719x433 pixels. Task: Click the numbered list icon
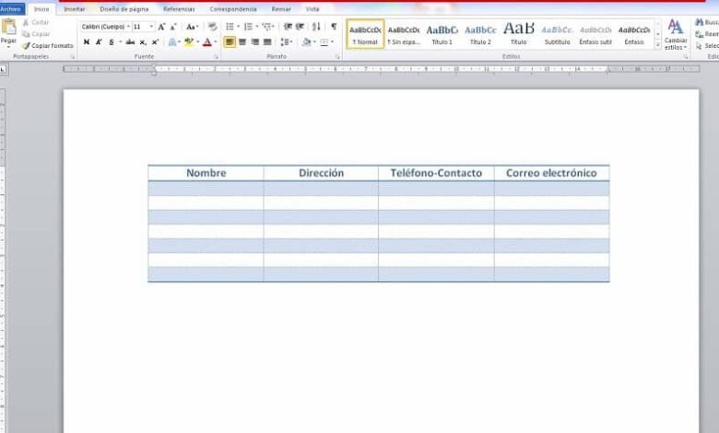click(251, 27)
